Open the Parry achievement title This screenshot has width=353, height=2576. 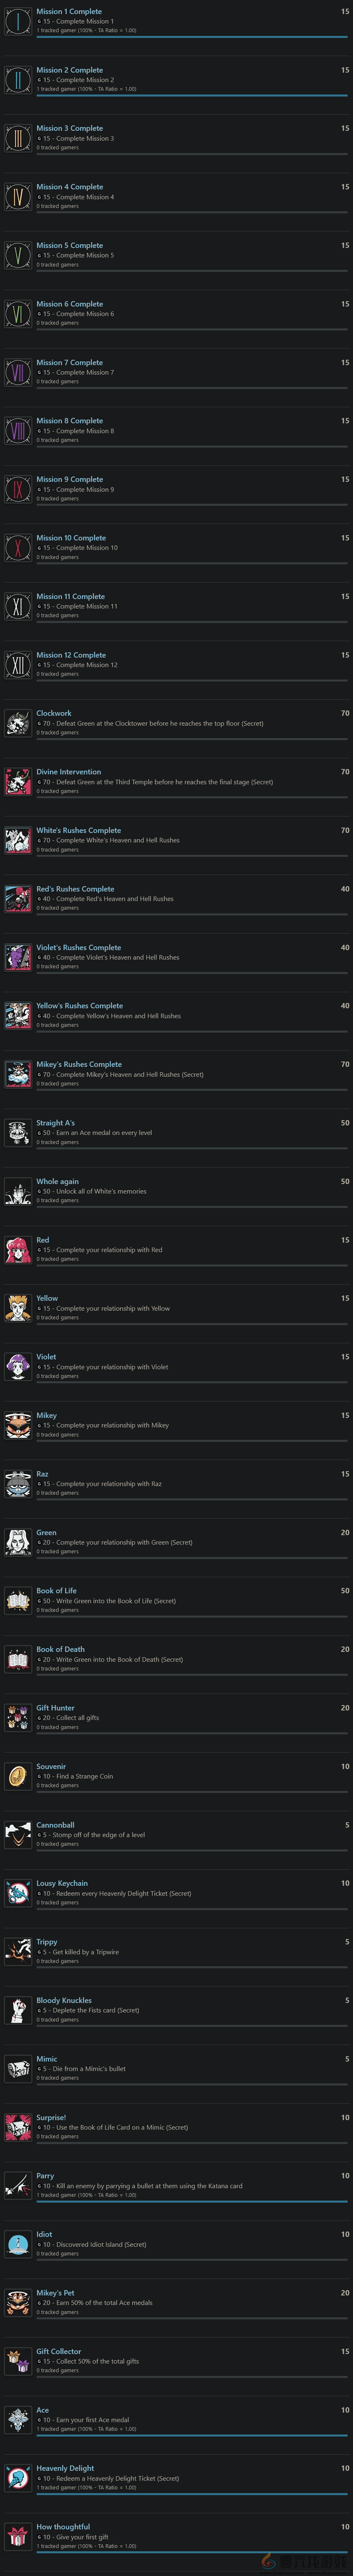[x=45, y=2175]
